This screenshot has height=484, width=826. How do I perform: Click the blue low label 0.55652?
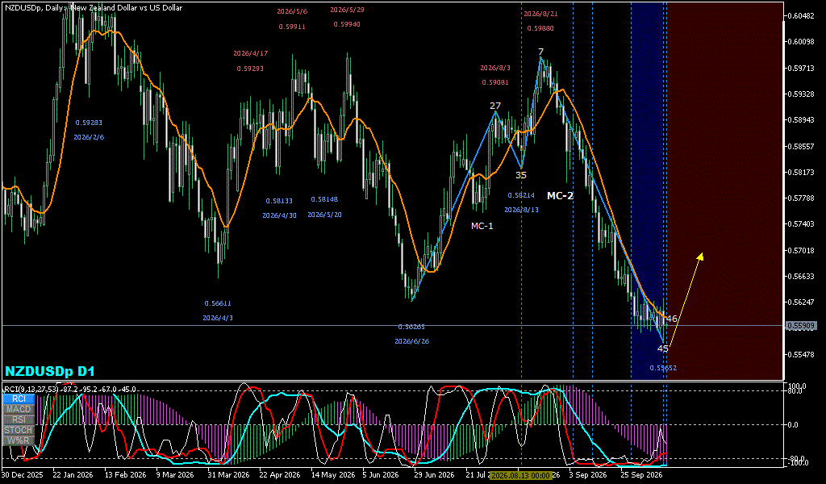[663, 368]
